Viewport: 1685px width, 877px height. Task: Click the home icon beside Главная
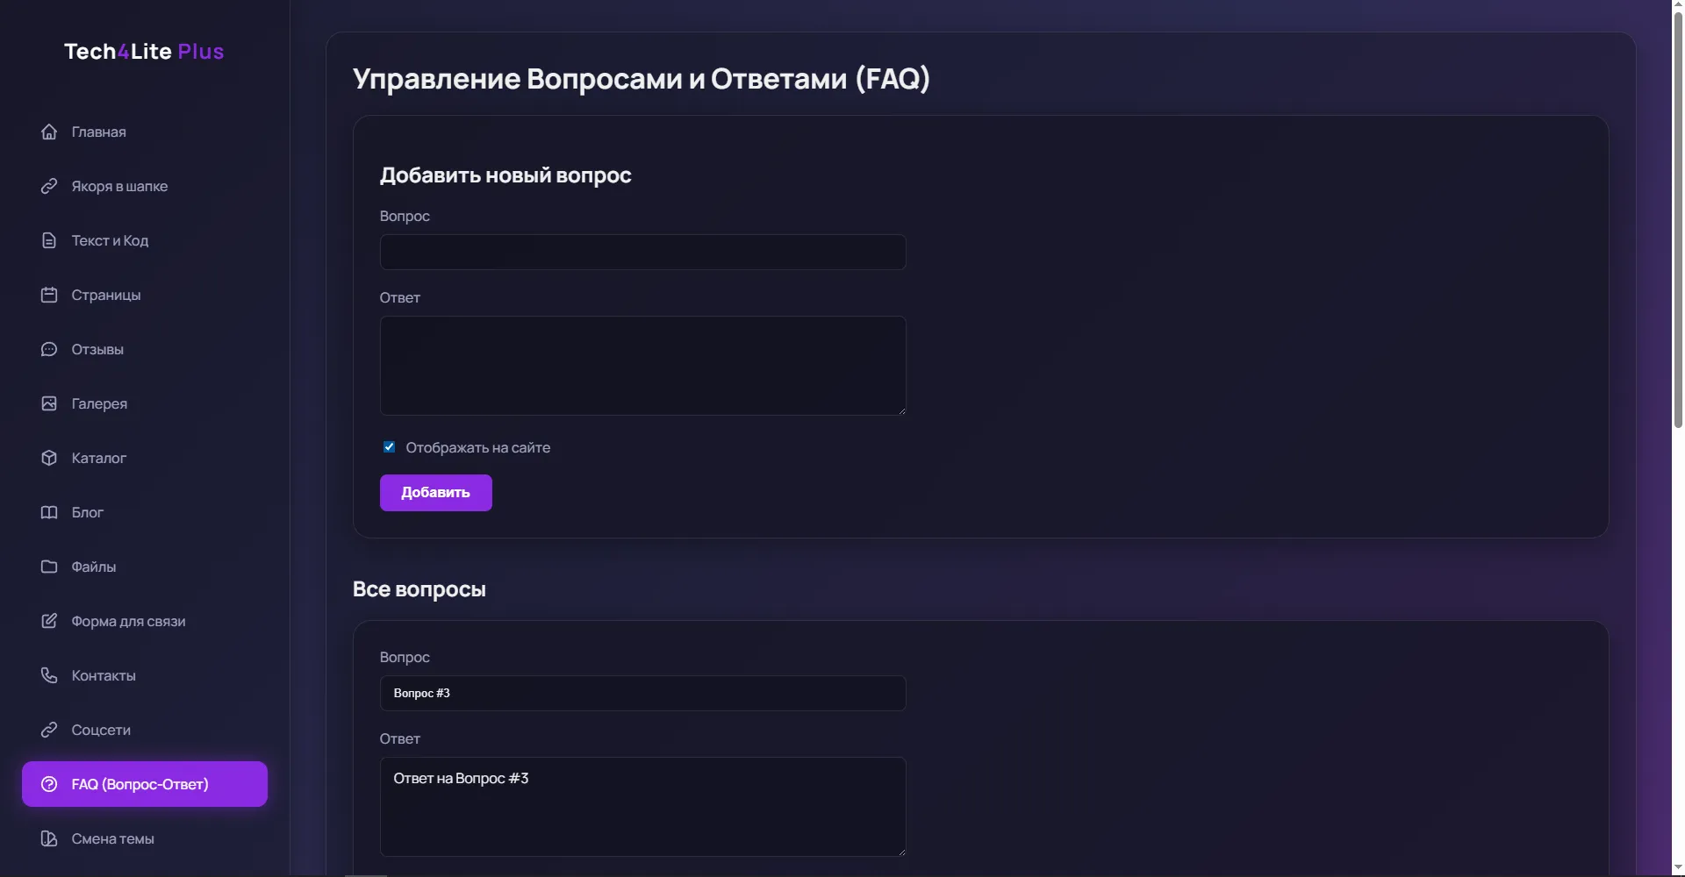49,132
